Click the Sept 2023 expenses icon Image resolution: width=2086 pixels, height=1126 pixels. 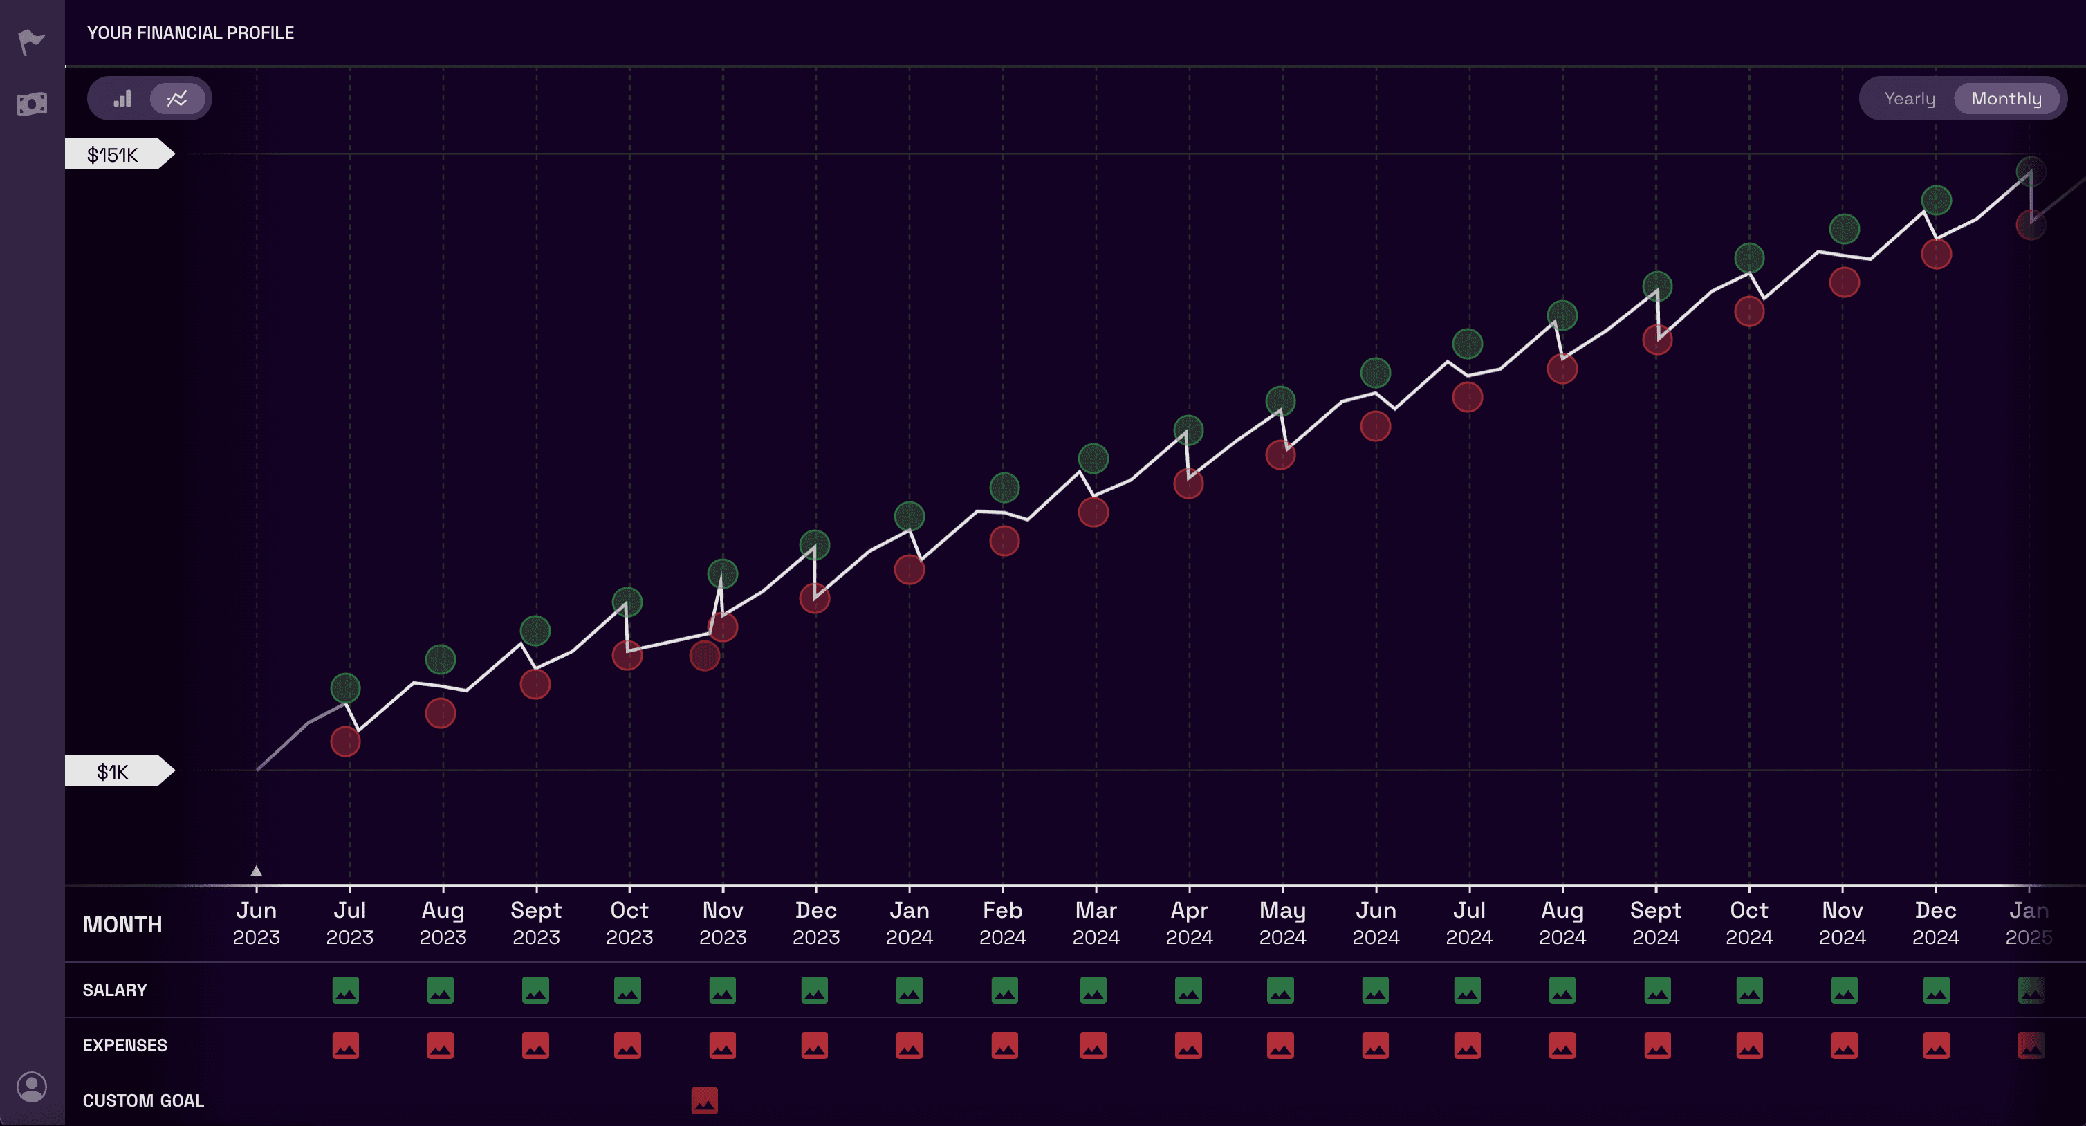click(x=535, y=1045)
